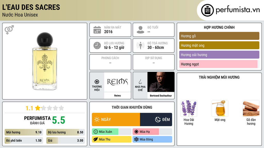Click the Perfumista đánh giá label

tap(37, 120)
